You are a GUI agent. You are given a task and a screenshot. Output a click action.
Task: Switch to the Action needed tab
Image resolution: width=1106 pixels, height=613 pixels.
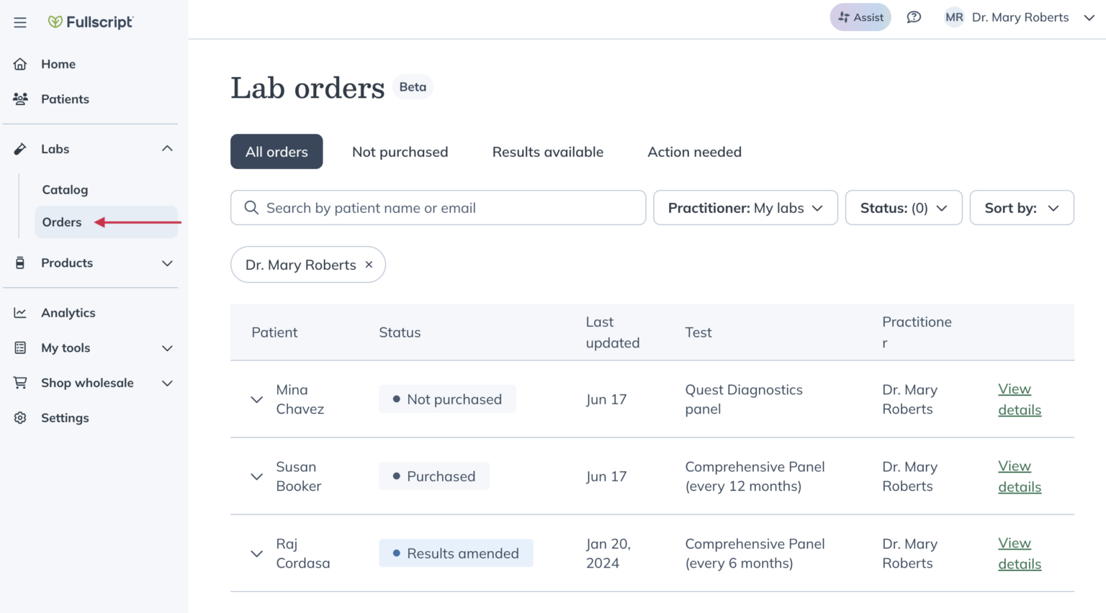click(x=693, y=151)
